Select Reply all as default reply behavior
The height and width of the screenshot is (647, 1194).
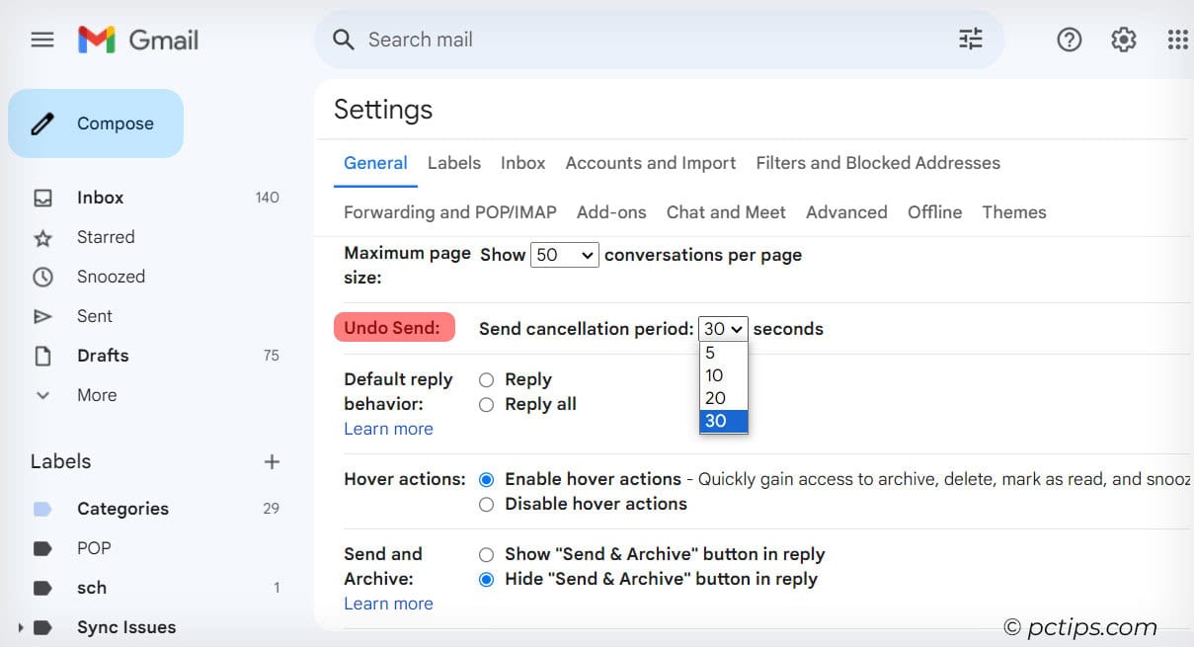[x=485, y=404]
